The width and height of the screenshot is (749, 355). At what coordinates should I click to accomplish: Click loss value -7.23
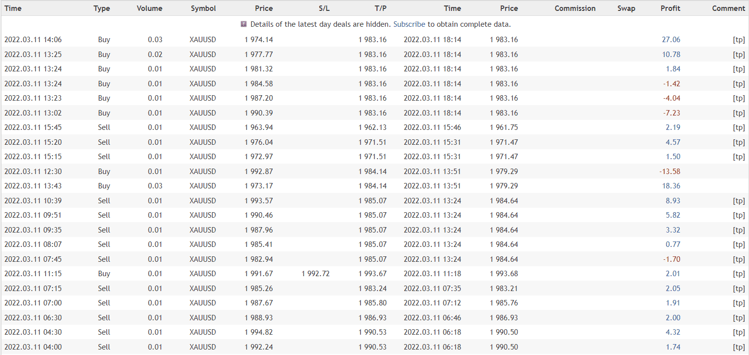coord(672,113)
